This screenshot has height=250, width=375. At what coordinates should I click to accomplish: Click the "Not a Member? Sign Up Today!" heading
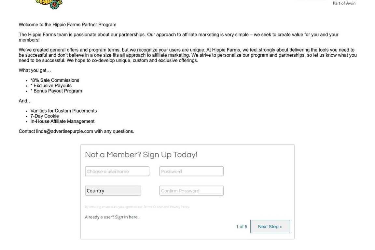(141, 155)
